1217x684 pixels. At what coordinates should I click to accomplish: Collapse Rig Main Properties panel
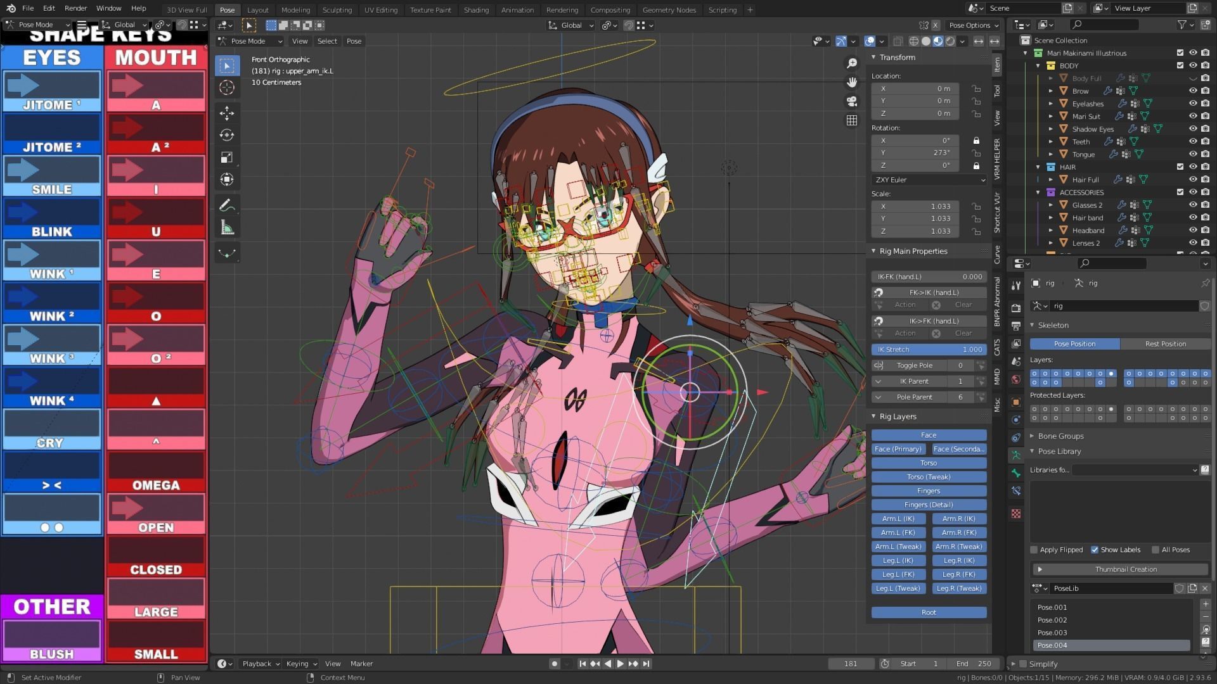pyautogui.click(x=873, y=251)
